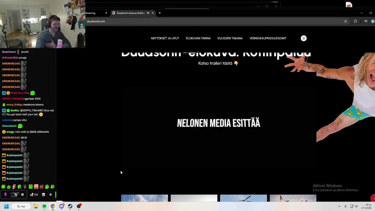Screen dimensions: 375x211
Task: Expand hidden system tray icons chevron
Action: (x=339, y=206)
